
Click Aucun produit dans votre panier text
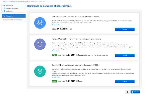point(13,20)
